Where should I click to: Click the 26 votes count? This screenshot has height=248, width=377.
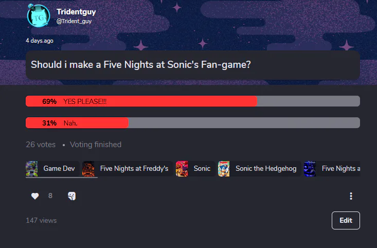tap(41, 145)
